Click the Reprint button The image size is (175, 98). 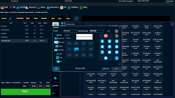(x=44, y=18)
